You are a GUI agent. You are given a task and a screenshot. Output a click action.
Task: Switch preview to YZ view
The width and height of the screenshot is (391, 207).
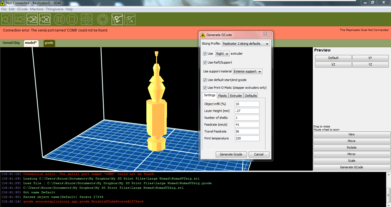click(x=370, y=65)
